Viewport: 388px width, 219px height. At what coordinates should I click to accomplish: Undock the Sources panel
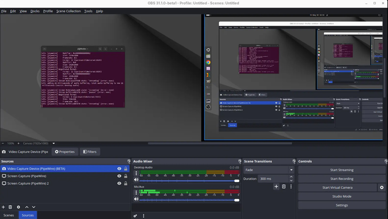(x=129, y=161)
